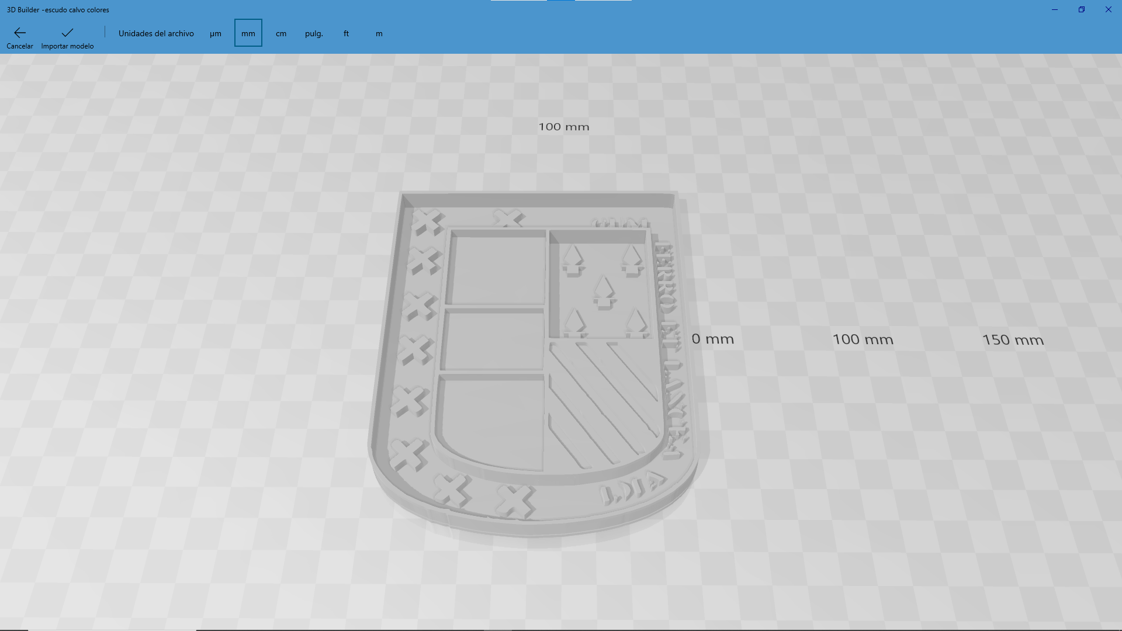
Task: Click the Cancelar back arrow icon
Action: pyautogui.click(x=20, y=33)
